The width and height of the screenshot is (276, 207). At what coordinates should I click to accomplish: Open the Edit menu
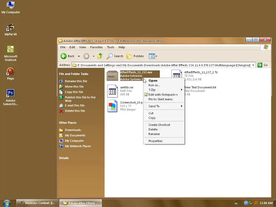[x=72, y=47]
